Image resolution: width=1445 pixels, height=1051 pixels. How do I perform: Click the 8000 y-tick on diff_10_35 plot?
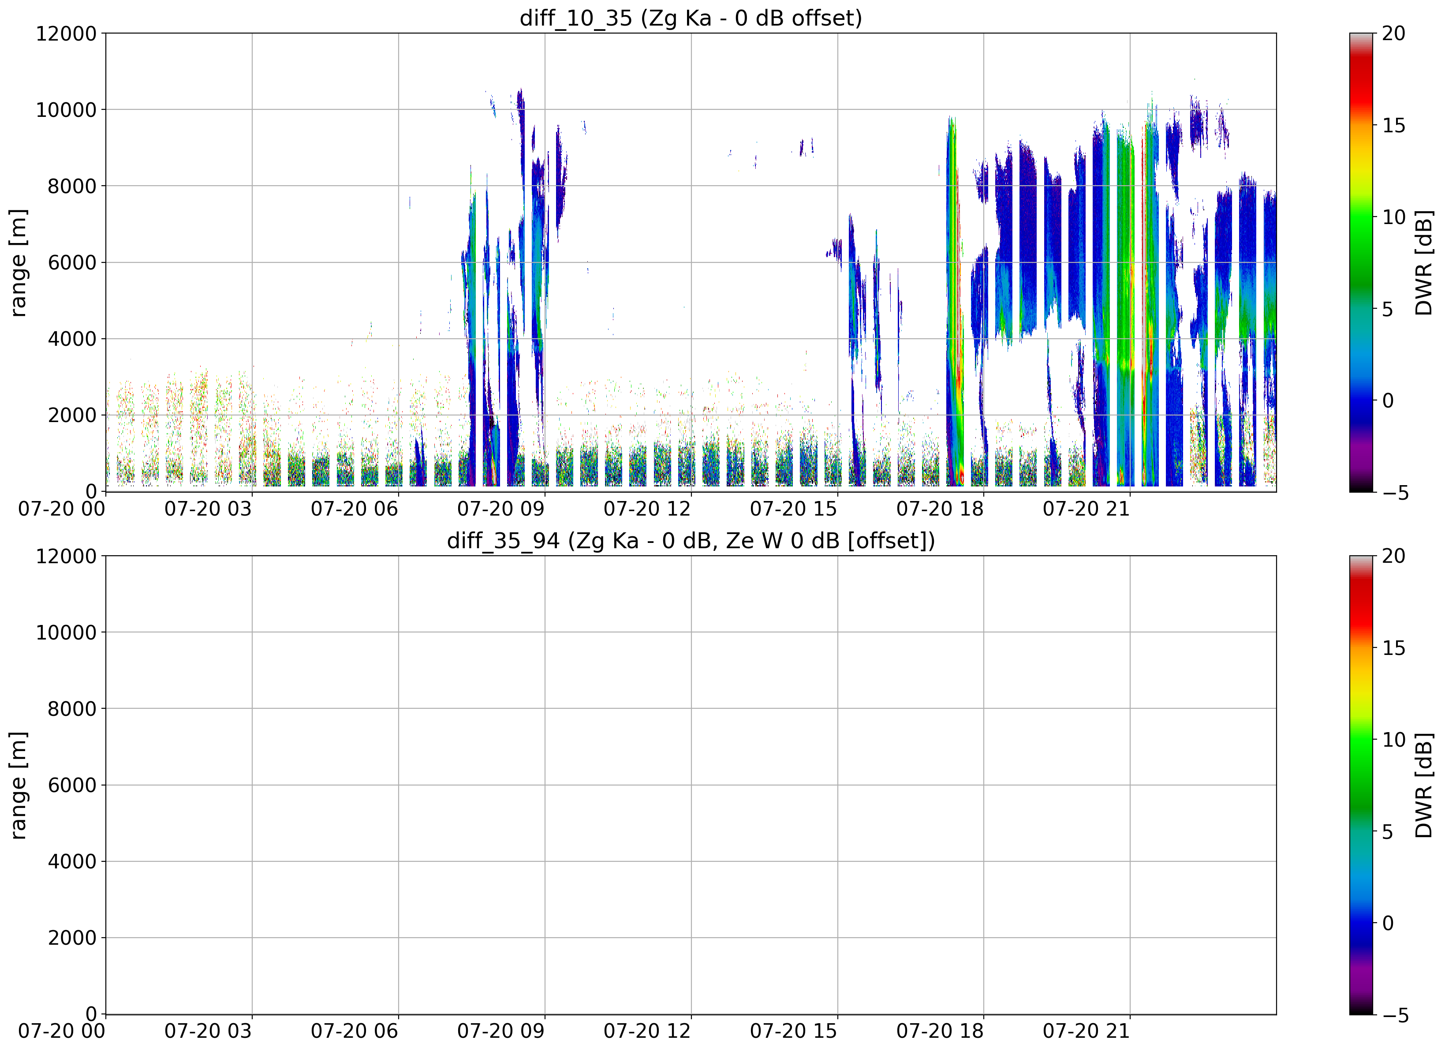click(x=72, y=186)
